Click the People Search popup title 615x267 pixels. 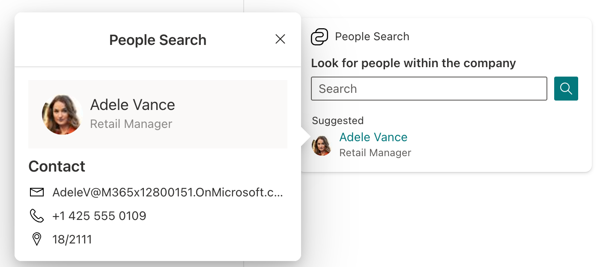[x=158, y=40]
